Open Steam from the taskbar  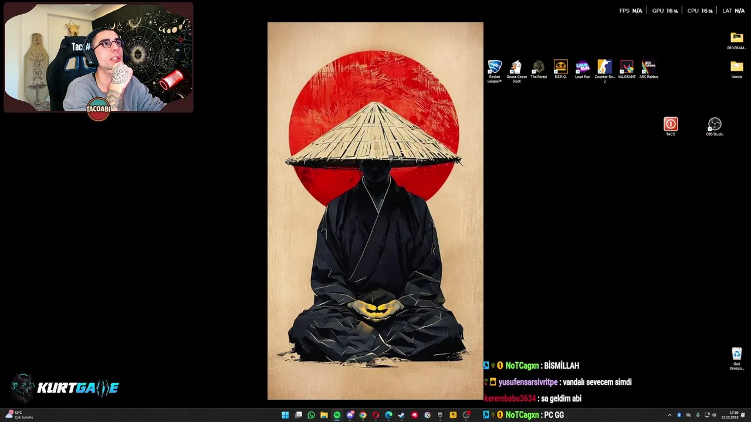tap(401, 415)
